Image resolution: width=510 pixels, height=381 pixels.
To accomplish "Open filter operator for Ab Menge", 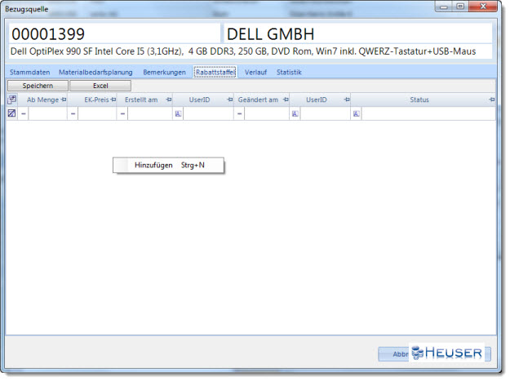I will (24, 113).
